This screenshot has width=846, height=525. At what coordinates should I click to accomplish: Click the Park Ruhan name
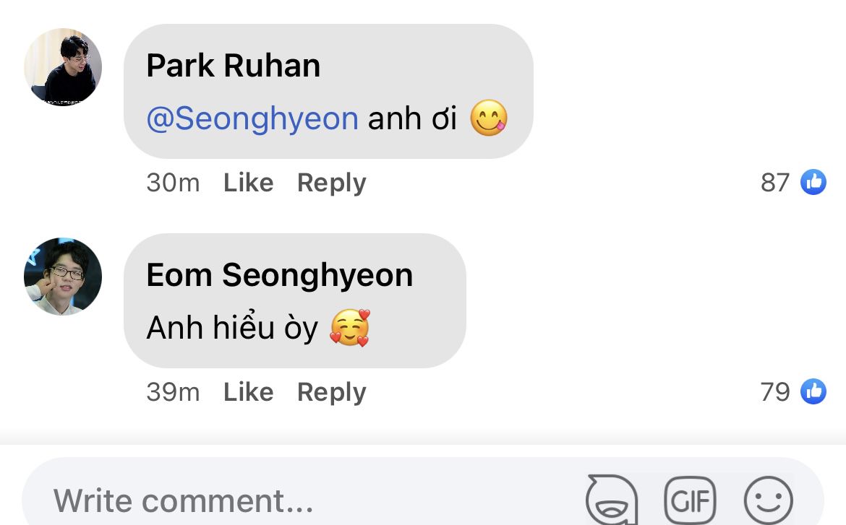point(233,66)
